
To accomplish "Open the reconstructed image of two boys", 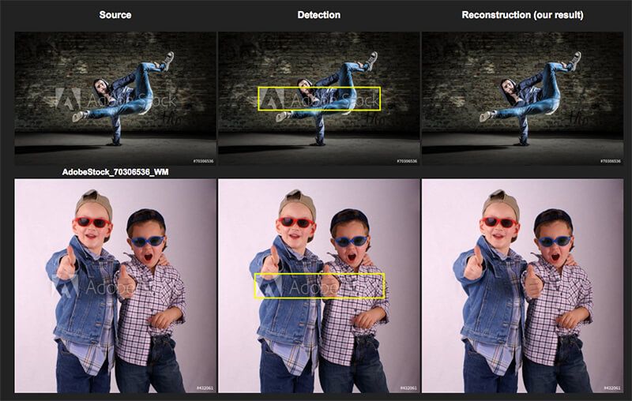I will [522, 286].
